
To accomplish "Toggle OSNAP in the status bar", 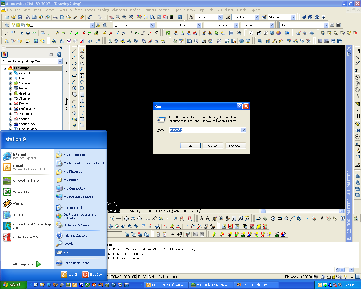I will click(116, 277).
